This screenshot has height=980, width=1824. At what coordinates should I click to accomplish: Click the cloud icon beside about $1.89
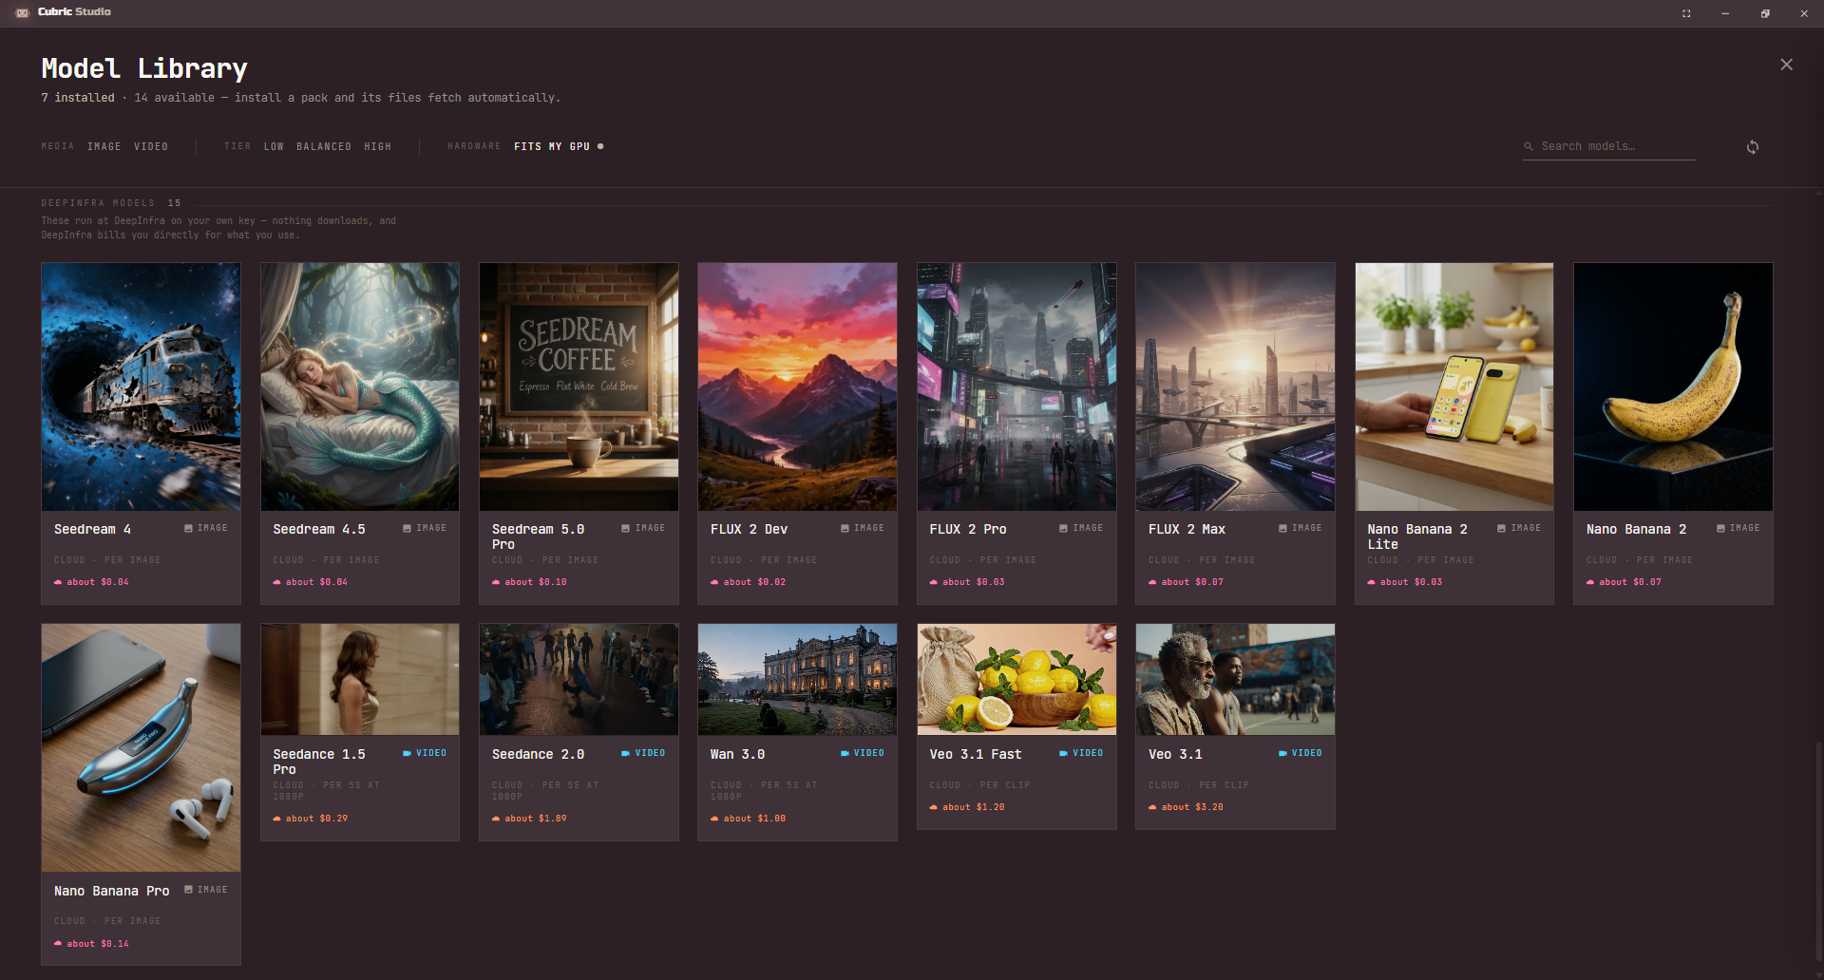(x=496, y=819)
